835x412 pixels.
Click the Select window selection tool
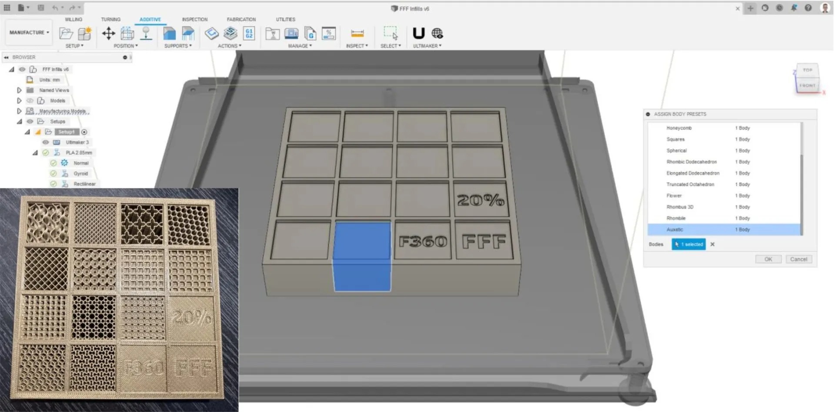click(x=391, y=33)
